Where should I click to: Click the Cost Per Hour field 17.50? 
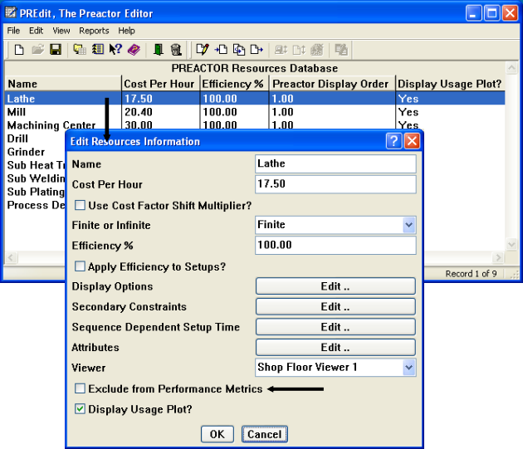pyautogui.click(x=335, y=184)
